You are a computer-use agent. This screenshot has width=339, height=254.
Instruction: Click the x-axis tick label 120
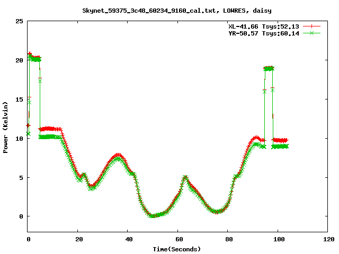pyautogui.click(x=329, y=239)
